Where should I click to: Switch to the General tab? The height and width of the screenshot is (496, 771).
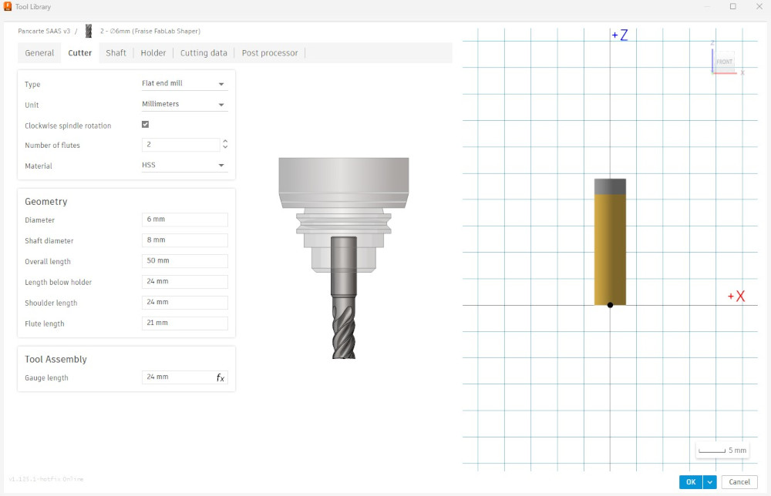point(39,53)
